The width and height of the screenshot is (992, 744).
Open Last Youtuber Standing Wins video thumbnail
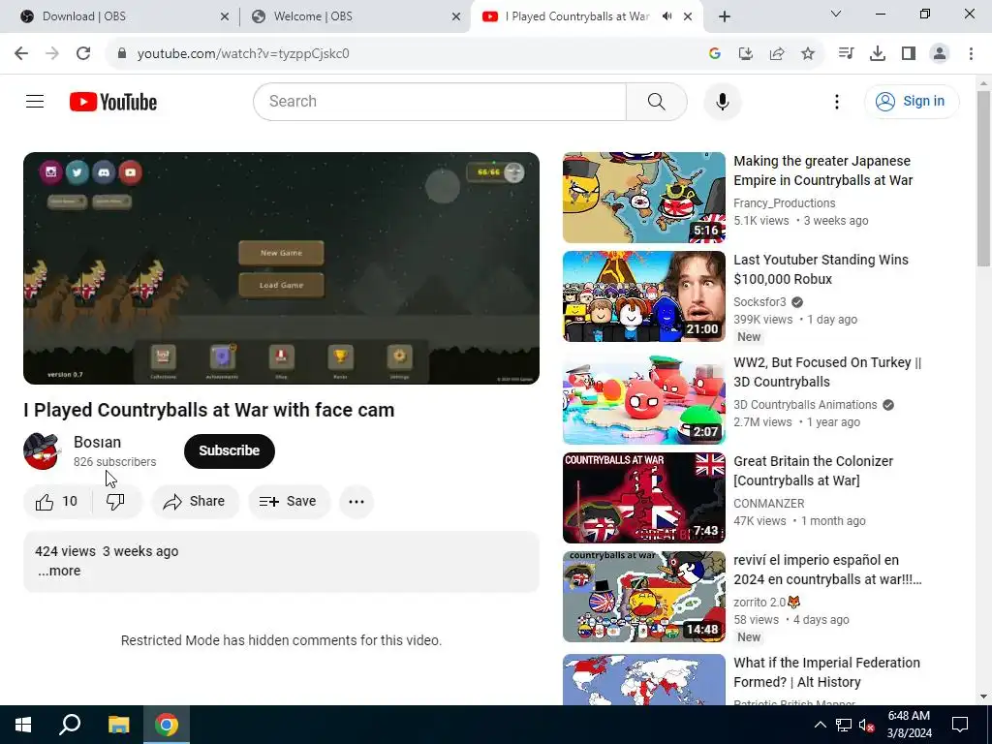644,296
